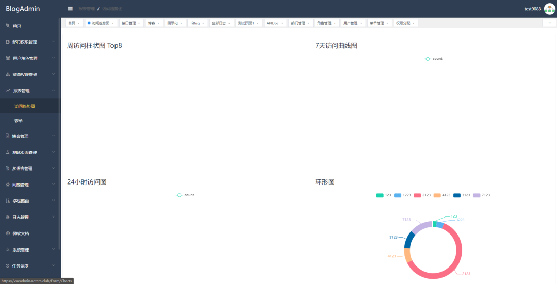
Task: Click the 问题管理 paw icon
Action: 7,185
